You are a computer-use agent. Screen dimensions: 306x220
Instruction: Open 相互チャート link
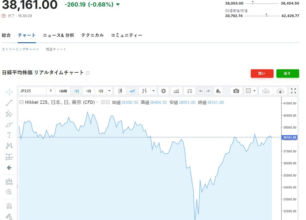(x=56, y=49)
